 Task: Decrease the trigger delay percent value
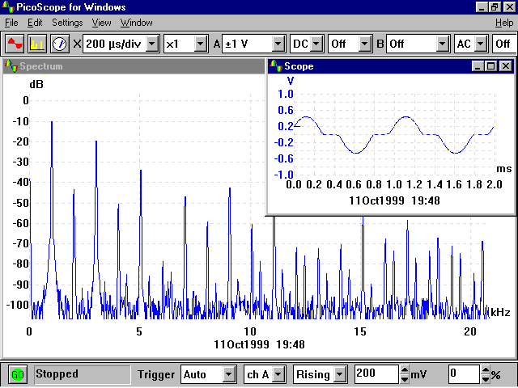pyautogui.click(x=486, y=378)
